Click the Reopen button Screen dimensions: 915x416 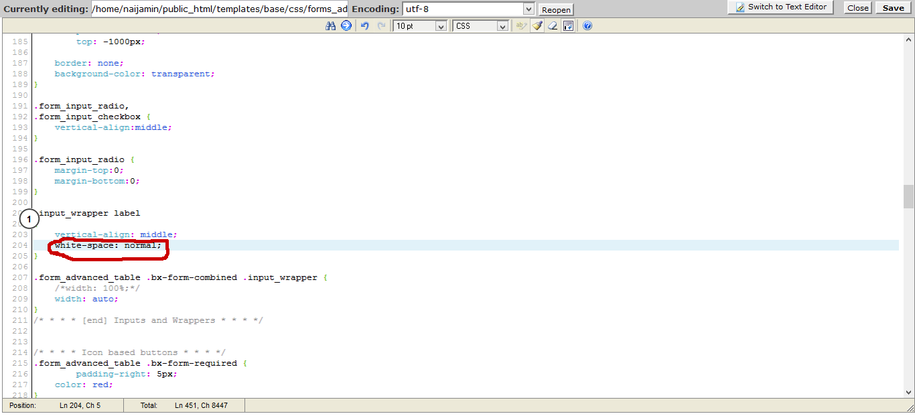[x=556, y=10]
